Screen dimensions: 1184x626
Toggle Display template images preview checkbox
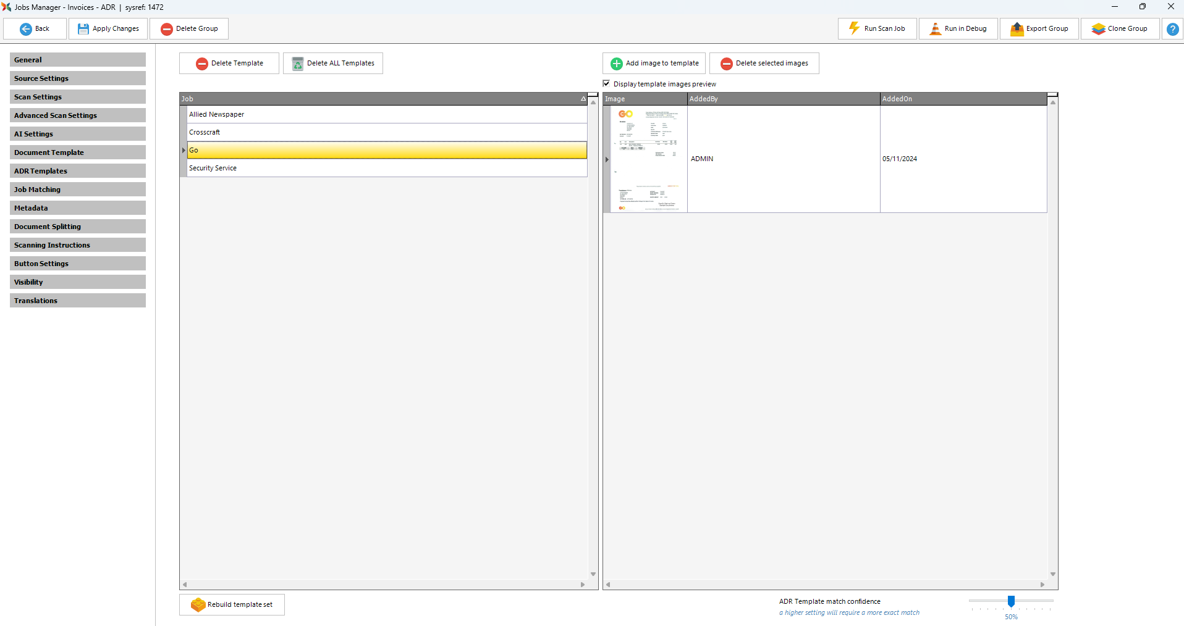607,84
